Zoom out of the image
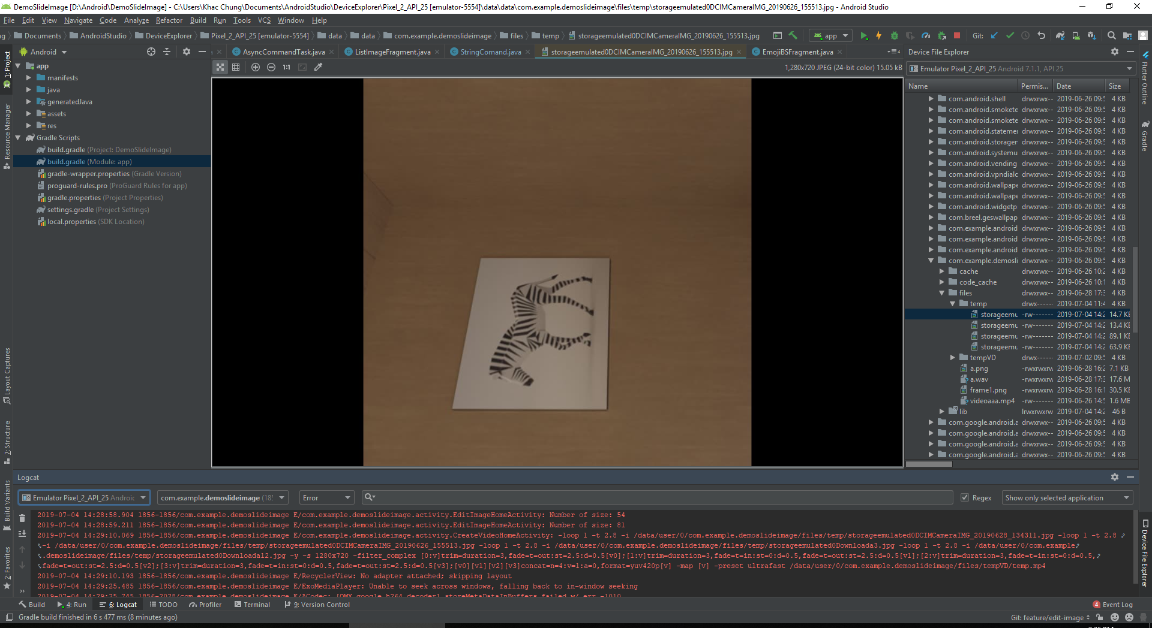This screenshot has height=628, width=1152. point(271,67)
